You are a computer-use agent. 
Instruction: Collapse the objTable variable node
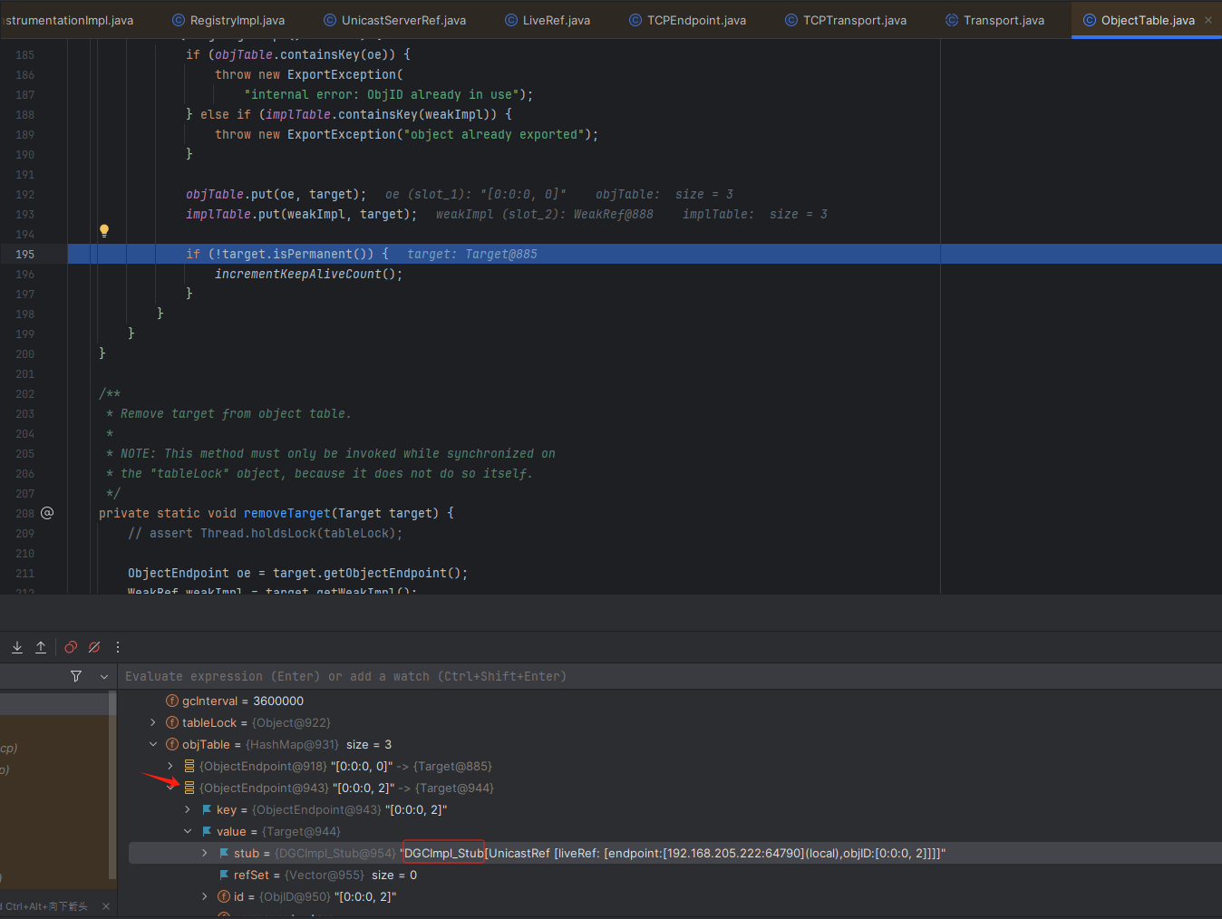coord(153,744)
